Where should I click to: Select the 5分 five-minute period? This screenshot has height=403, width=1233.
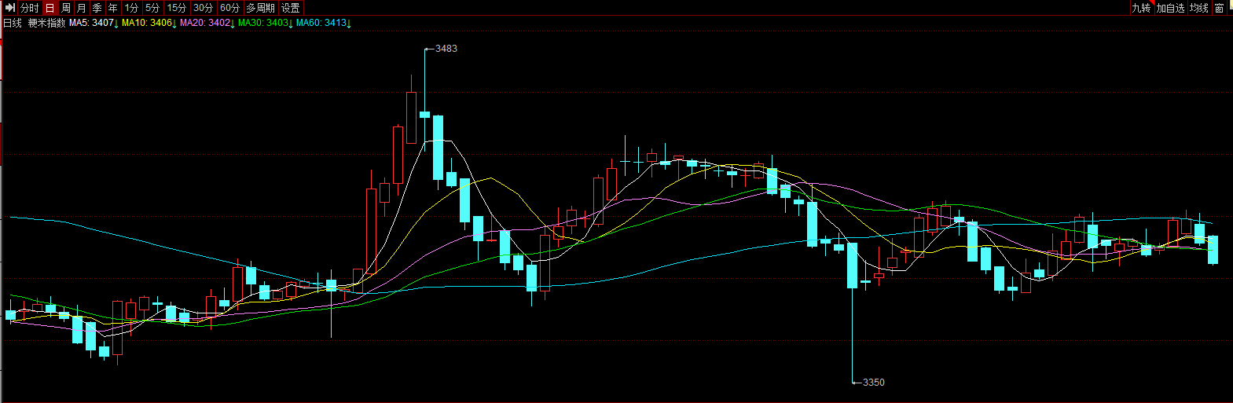(152, 8)
